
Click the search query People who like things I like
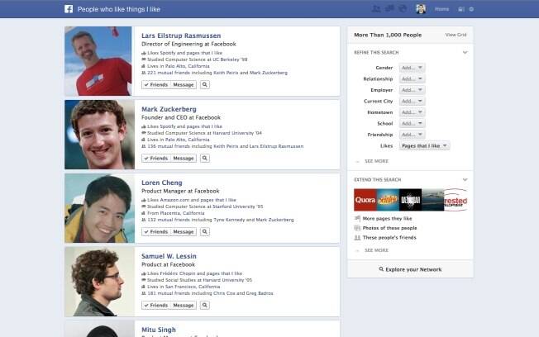click(118, 9)
